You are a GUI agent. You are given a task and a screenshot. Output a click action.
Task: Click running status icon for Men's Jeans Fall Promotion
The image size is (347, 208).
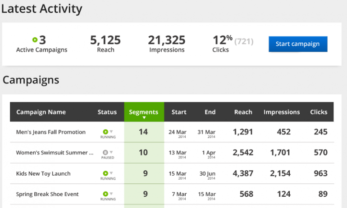(105, 132)
